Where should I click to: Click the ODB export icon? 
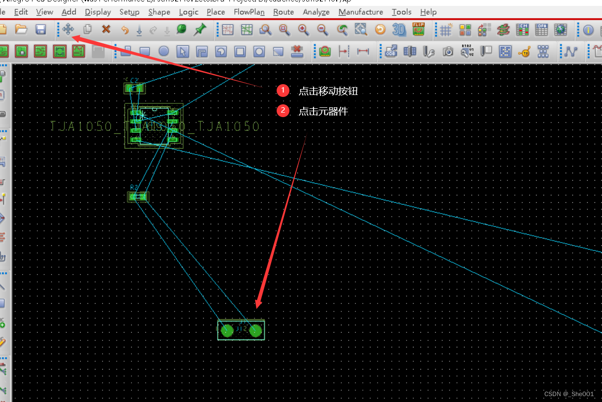pyautogui.click(x=391, y=51)
